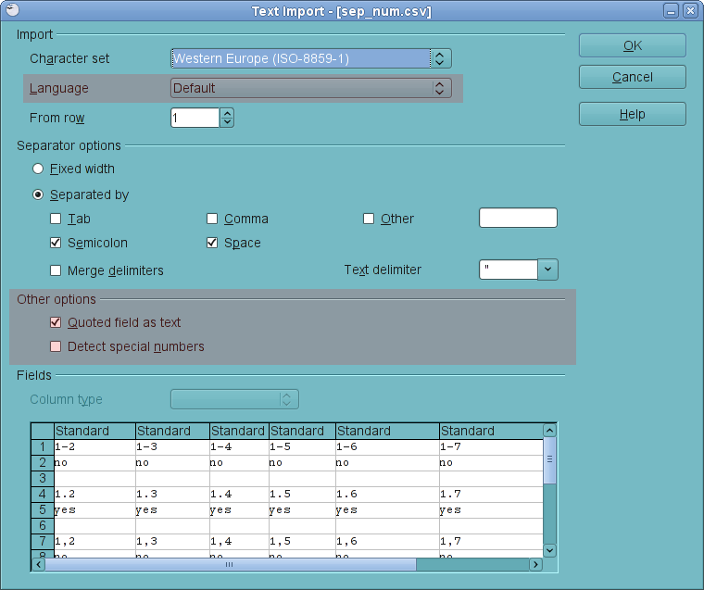Screen dimensions: 704x590
Task: Tick the Other separator checkbox
Action: coord(369,220)
